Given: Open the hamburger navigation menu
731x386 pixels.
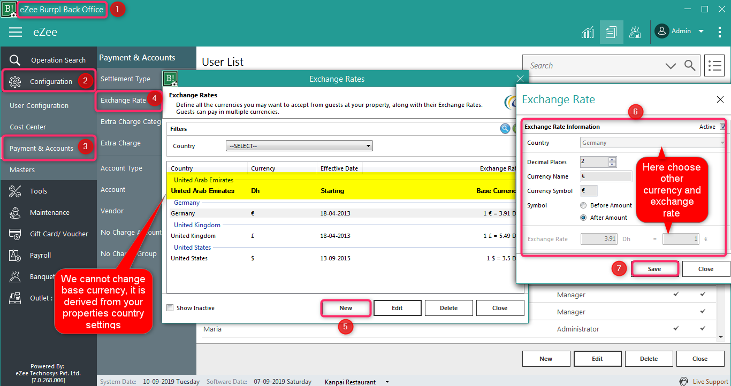Looking at the screenshot, I should tap(16, 32).
